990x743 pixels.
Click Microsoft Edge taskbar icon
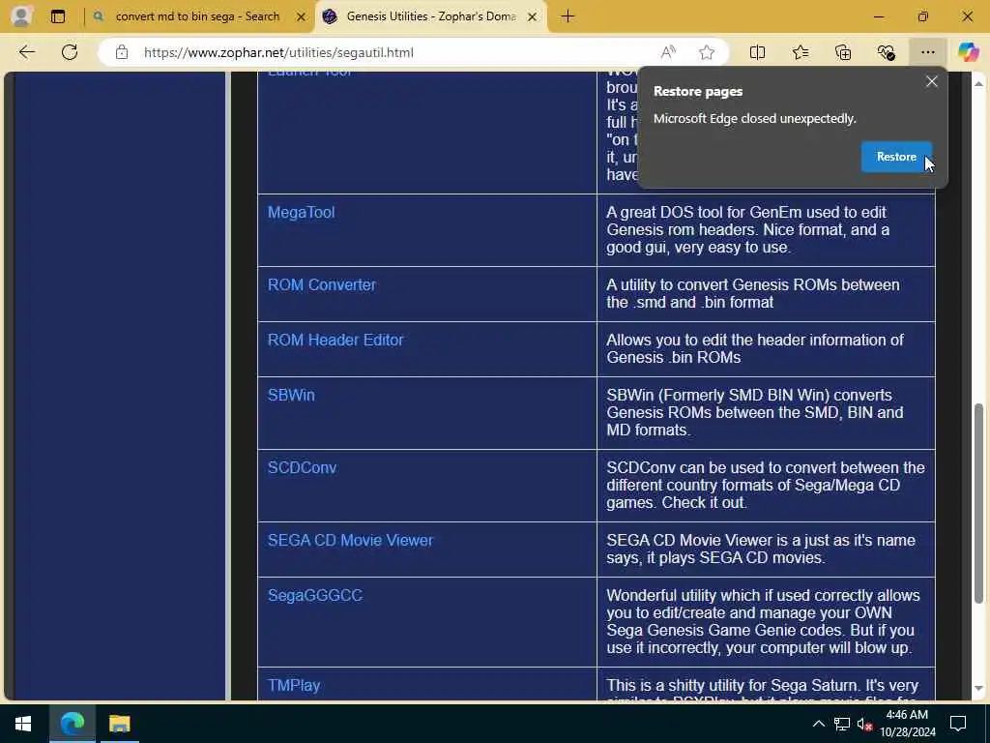tap(72, 724)
